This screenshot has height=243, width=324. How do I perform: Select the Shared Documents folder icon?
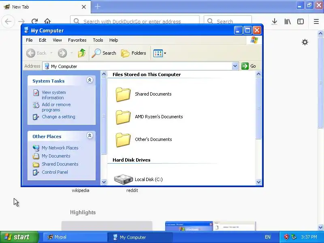pyautogui.click(x=123, y=94)
